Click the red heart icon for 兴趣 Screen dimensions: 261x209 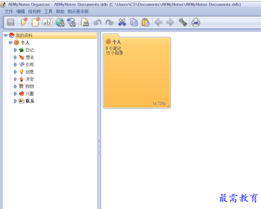click(21, 94)
